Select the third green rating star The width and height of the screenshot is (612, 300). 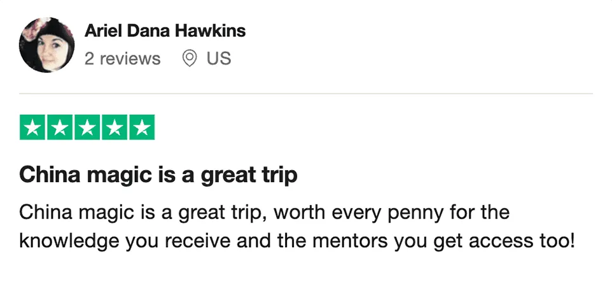pyautogui.click(x=88, y=127)
